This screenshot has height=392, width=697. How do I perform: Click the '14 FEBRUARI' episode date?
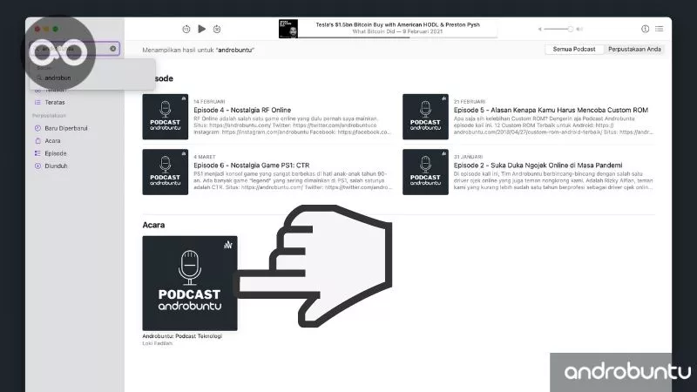pos(209,102)
